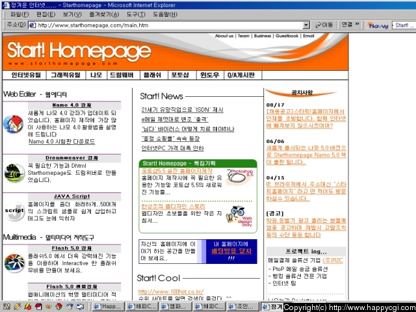Open news item about '님다' 바이러스
416x312 pixels.
click(x=188, y=129)
